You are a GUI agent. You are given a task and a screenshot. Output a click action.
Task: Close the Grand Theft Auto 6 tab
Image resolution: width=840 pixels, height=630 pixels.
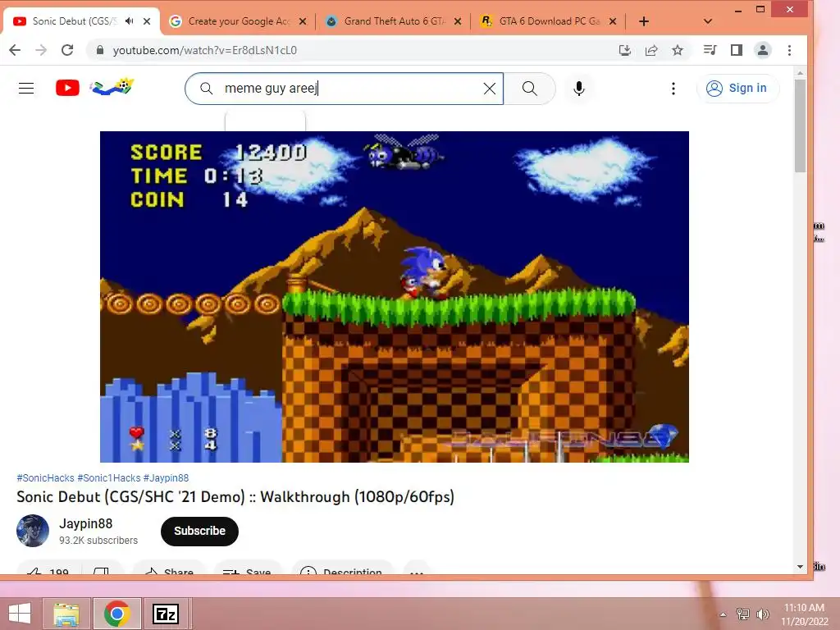458,21
